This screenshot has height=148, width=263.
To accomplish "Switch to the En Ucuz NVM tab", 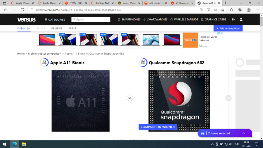I will (102, 3).
